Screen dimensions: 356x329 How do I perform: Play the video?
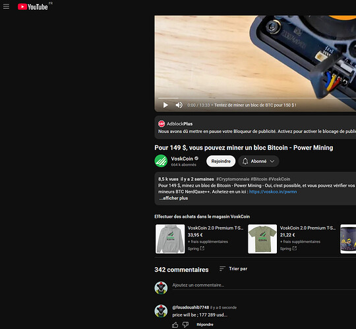point(165,105)
